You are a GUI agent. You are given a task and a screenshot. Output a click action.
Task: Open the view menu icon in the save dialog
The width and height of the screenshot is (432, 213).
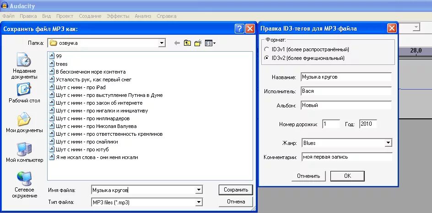[210, 43]
